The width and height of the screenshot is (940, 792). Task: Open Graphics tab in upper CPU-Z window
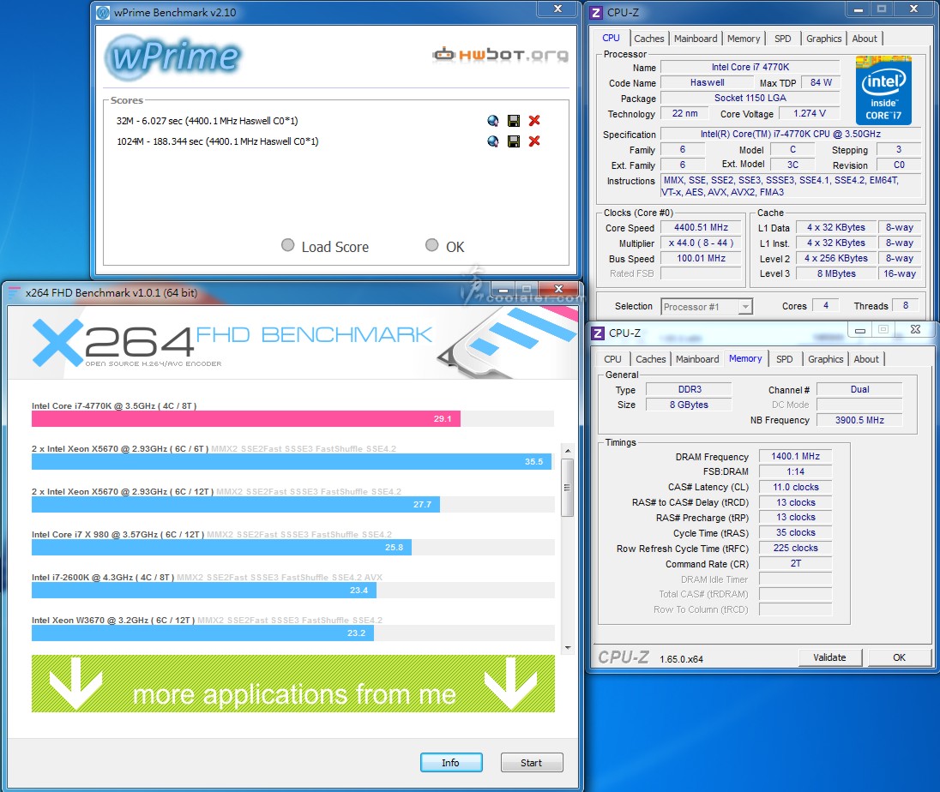(x=823, y=39)
